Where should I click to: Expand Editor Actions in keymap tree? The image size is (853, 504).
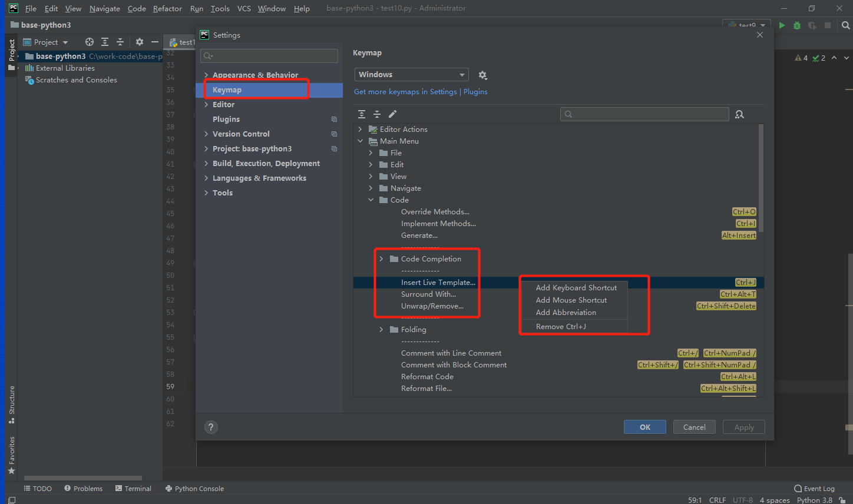tap(360, 129)
